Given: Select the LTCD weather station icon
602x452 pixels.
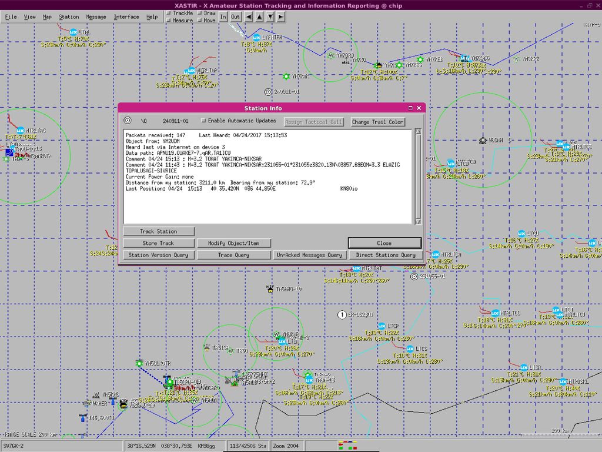Looking at the screenshot, I should point(451,164).
